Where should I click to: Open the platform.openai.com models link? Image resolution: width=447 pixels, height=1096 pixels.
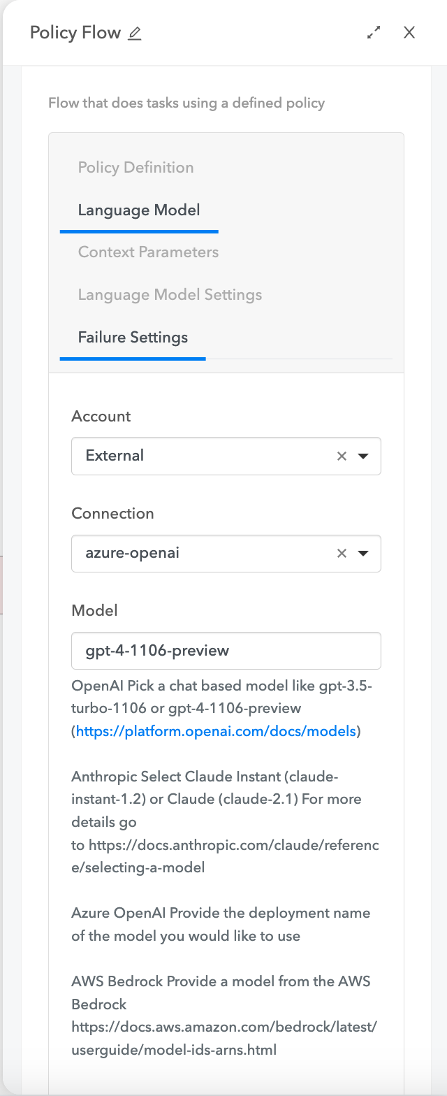[x=217, y=731]
